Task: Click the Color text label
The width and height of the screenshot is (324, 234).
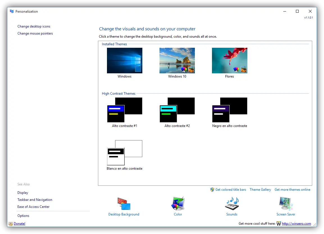Action: pyautogui.click(x=178, y=214)
